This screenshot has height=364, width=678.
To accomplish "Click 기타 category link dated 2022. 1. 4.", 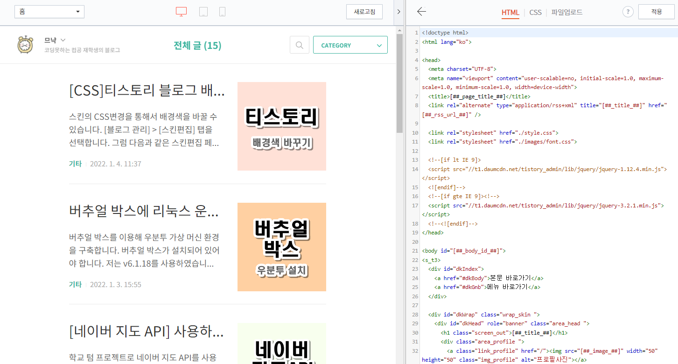I will [x=75, y=164].
